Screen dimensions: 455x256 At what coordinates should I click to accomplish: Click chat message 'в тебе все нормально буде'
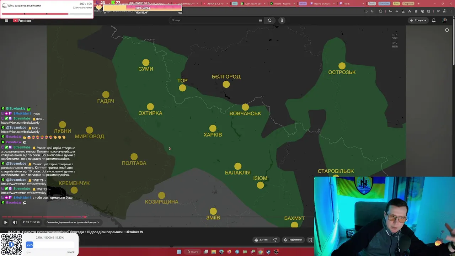(52, 198)
